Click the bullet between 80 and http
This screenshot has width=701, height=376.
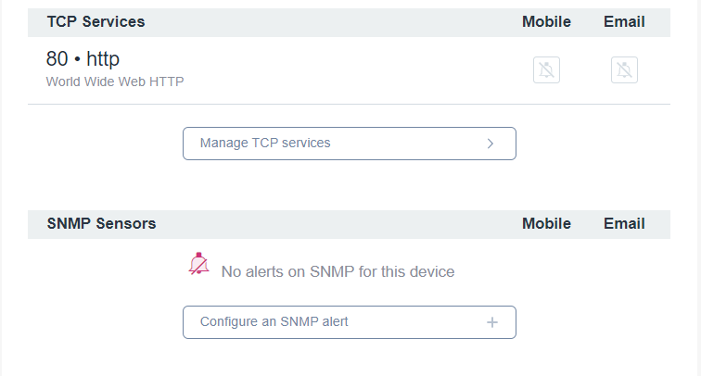point(77,59)
